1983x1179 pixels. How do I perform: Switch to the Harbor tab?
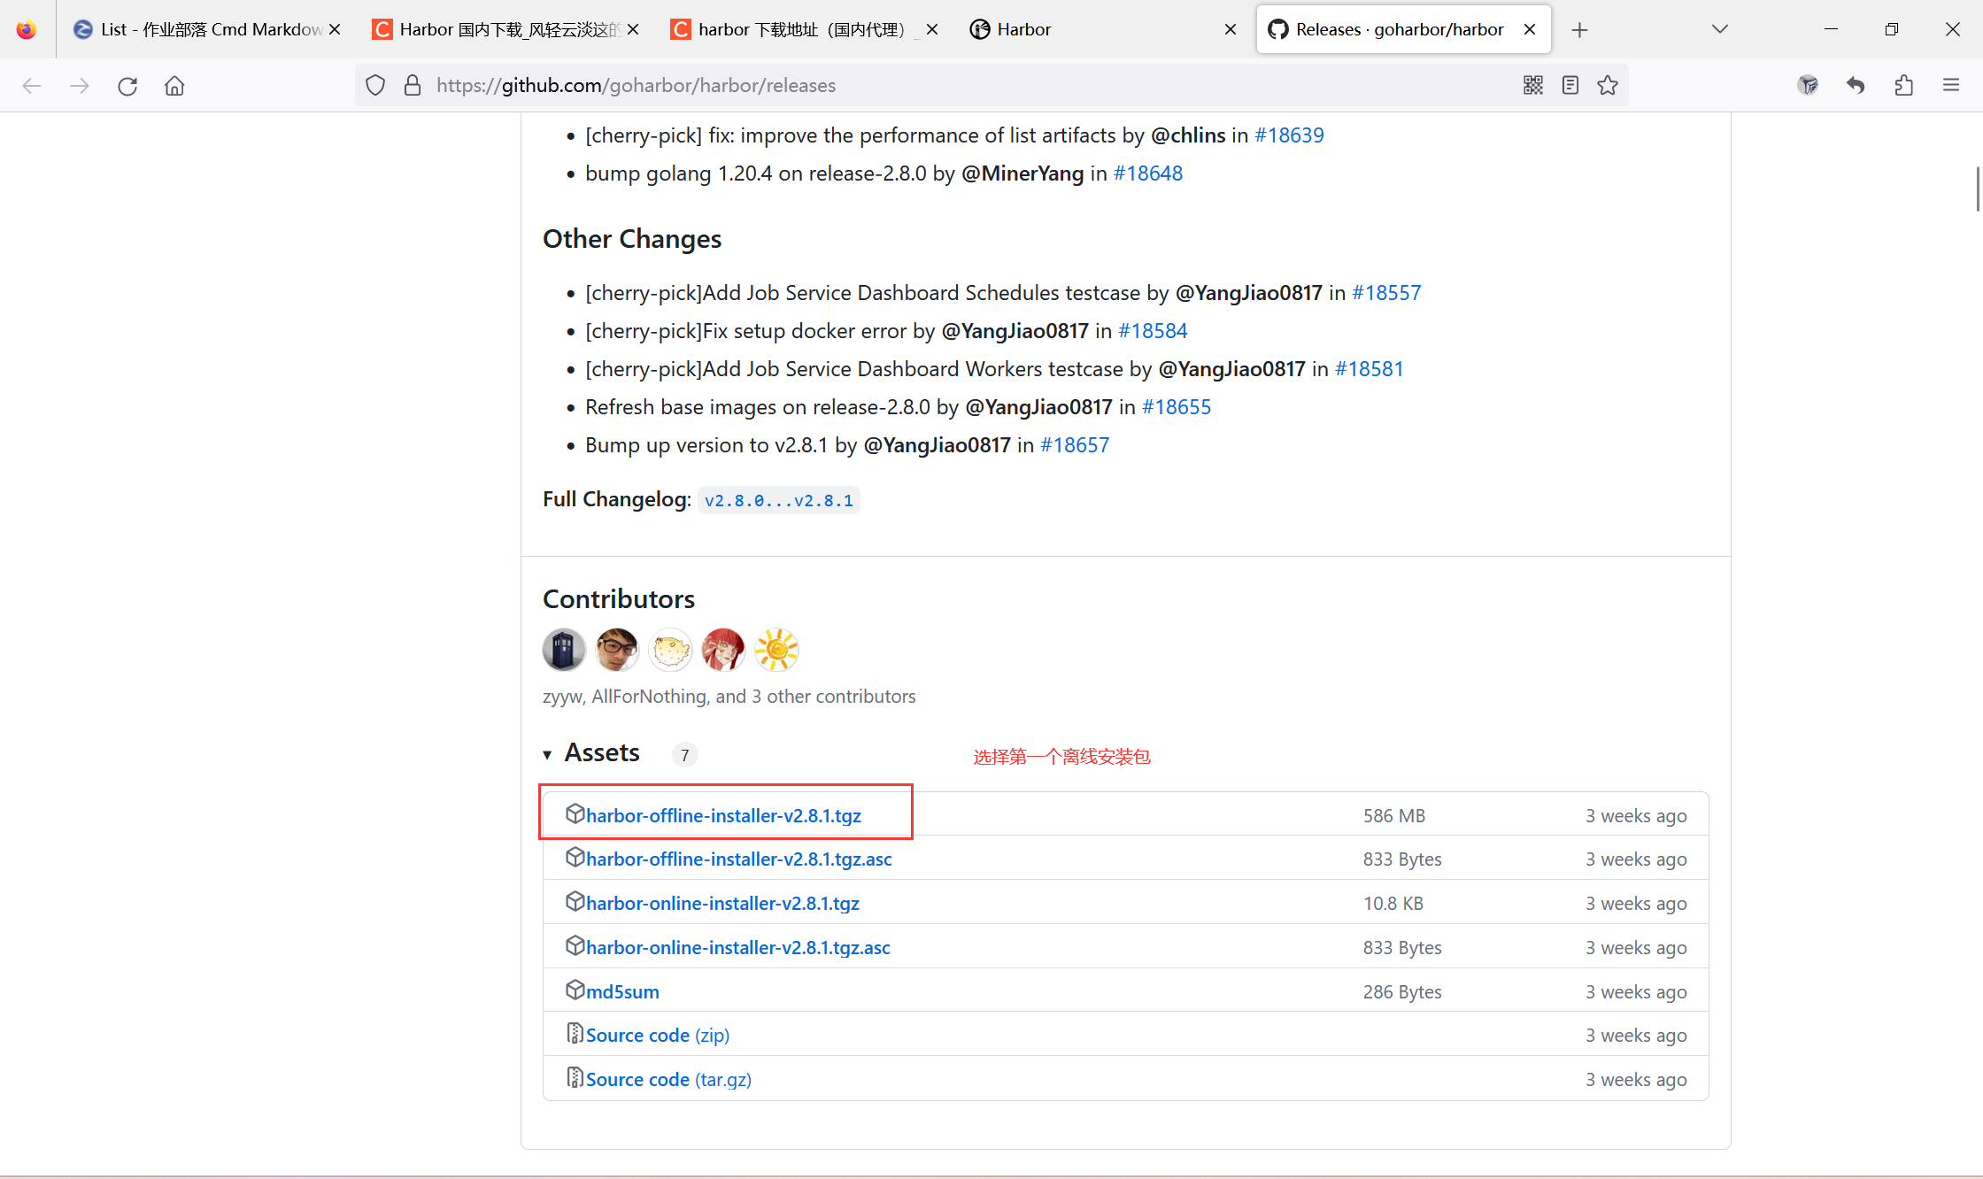click(x=1024, y=28)
